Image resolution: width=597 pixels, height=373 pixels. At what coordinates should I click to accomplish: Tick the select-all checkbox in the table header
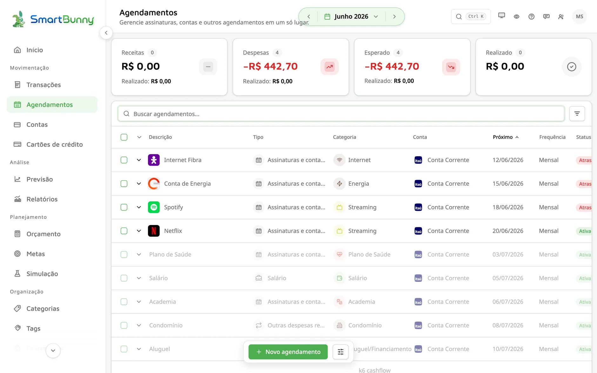[124, 137]
